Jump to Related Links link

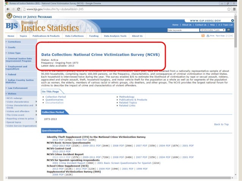click(x=127, y=105)
